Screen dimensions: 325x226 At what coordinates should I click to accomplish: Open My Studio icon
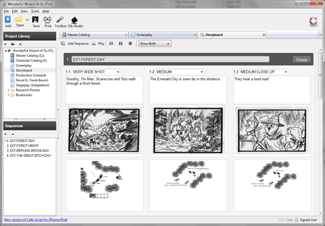click(75, 20)
